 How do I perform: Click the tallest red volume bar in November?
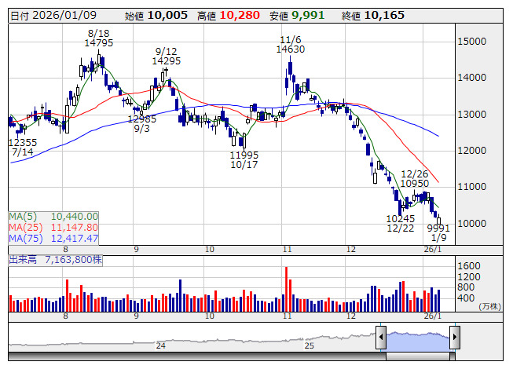pos(286,289)
